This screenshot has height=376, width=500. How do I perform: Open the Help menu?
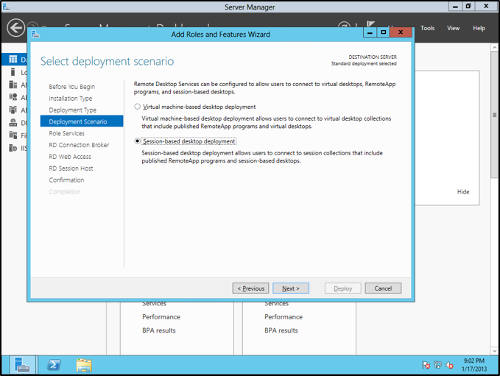click(479, 29)
